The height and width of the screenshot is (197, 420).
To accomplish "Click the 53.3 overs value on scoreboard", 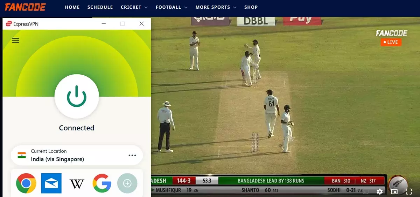I will [x=207, y=181].
